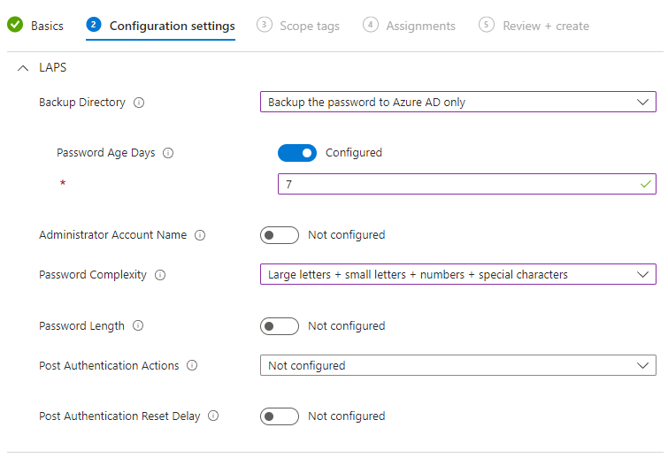Enable the Administrator Account Name toggle
668x458 pixels.
280,235
